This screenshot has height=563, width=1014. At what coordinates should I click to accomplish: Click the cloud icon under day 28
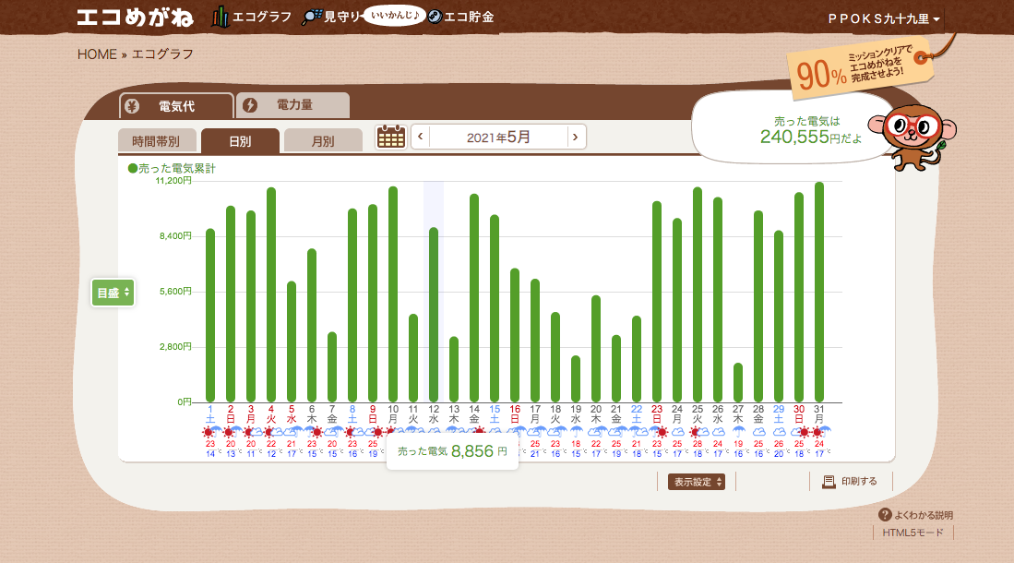pos(758,432)
